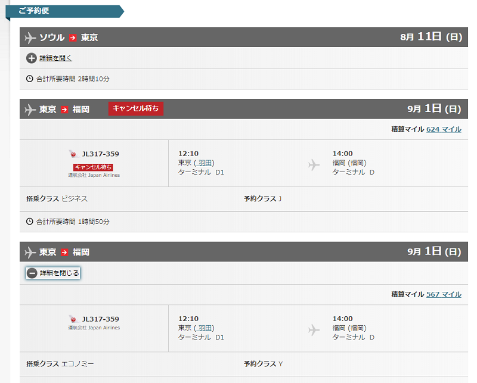Click the plus icon beside 詳細を開く
477x383 pixels.
point(32,58)
